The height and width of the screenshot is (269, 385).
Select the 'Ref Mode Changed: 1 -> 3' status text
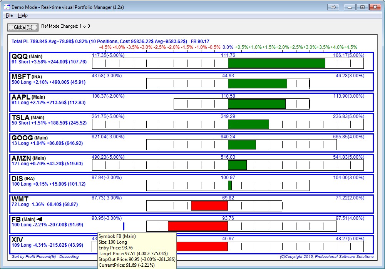point(65,26)
